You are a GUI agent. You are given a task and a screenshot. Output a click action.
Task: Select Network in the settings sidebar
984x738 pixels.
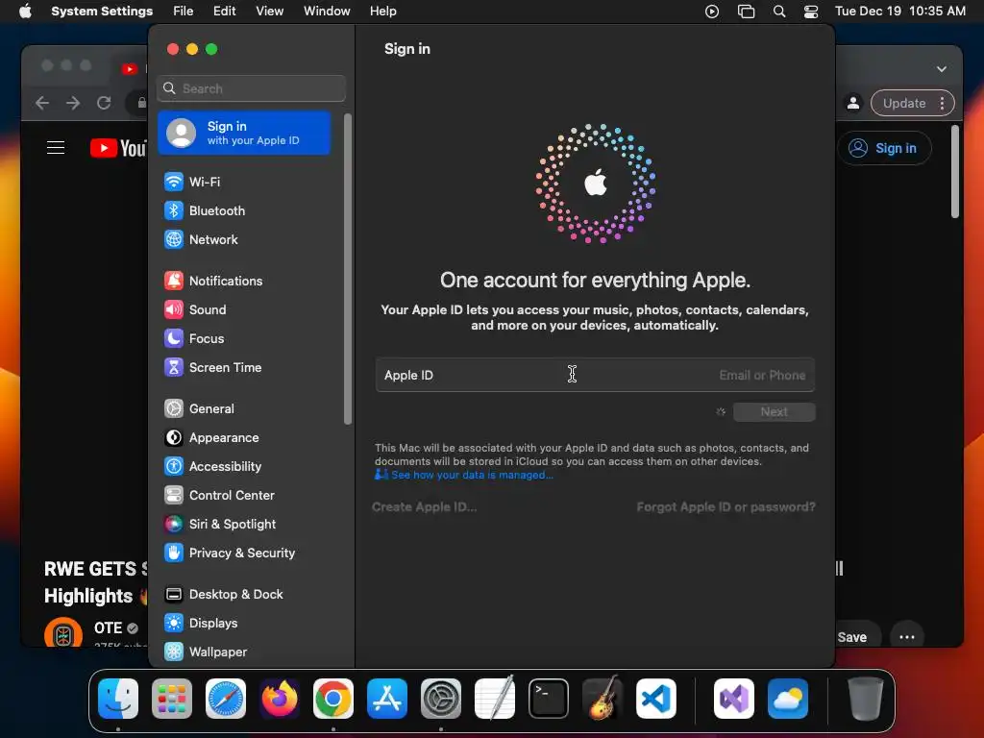(245, 239)
